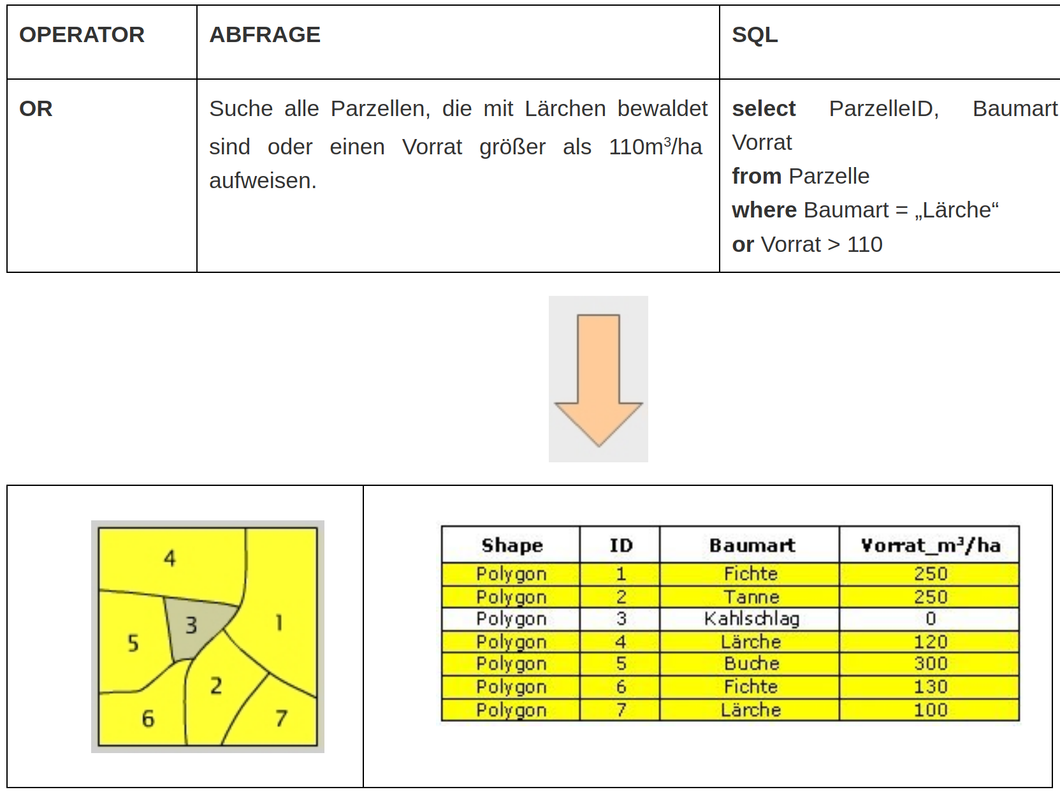Screen dimensions: 1060x792
Task: Click '110m³/ha' in the query description
Action: point(655,146)
